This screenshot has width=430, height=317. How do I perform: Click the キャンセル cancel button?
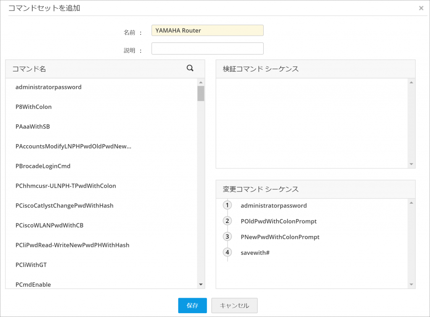(x=234, y=306)
